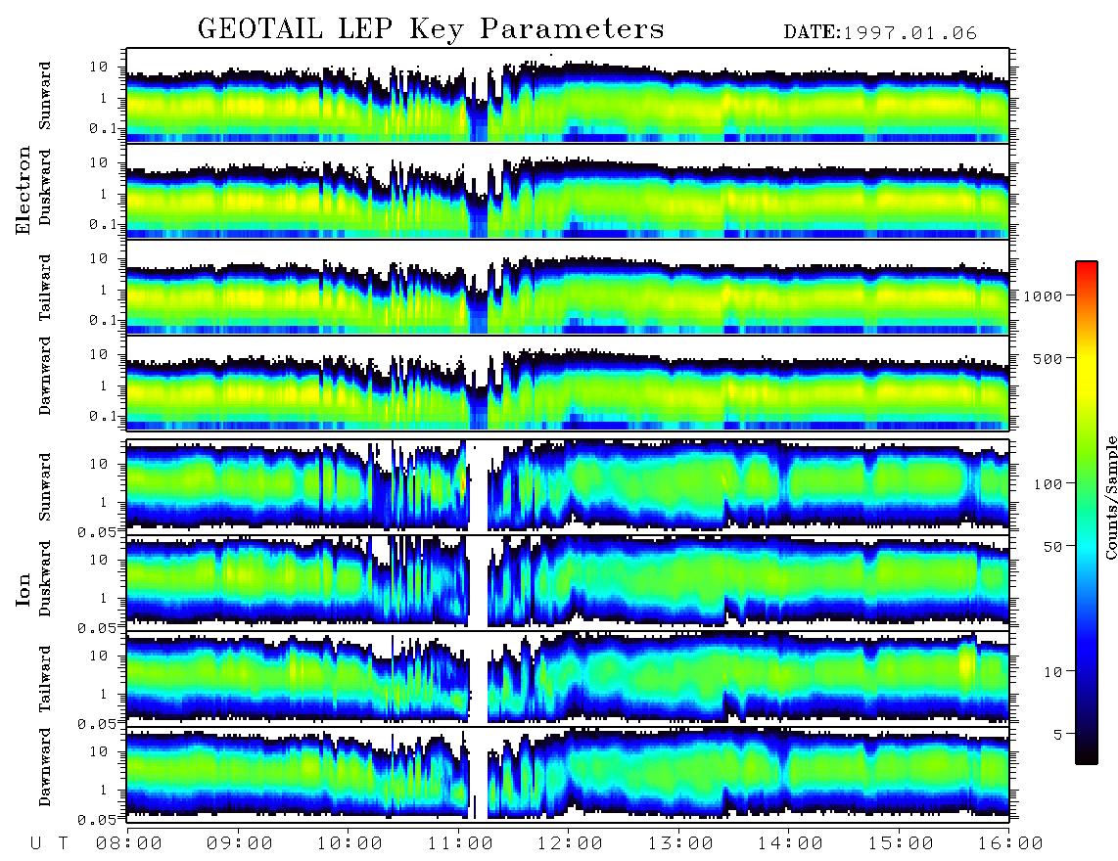
Task: Click the '0.1' energy tick of Electron Dawnward panel
Action: (104, 416)
